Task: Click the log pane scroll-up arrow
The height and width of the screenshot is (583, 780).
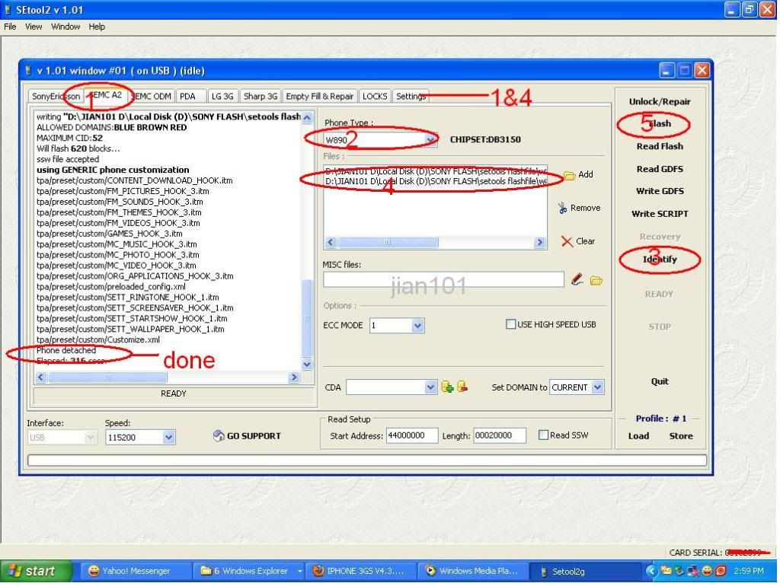Action: [307, 118]
